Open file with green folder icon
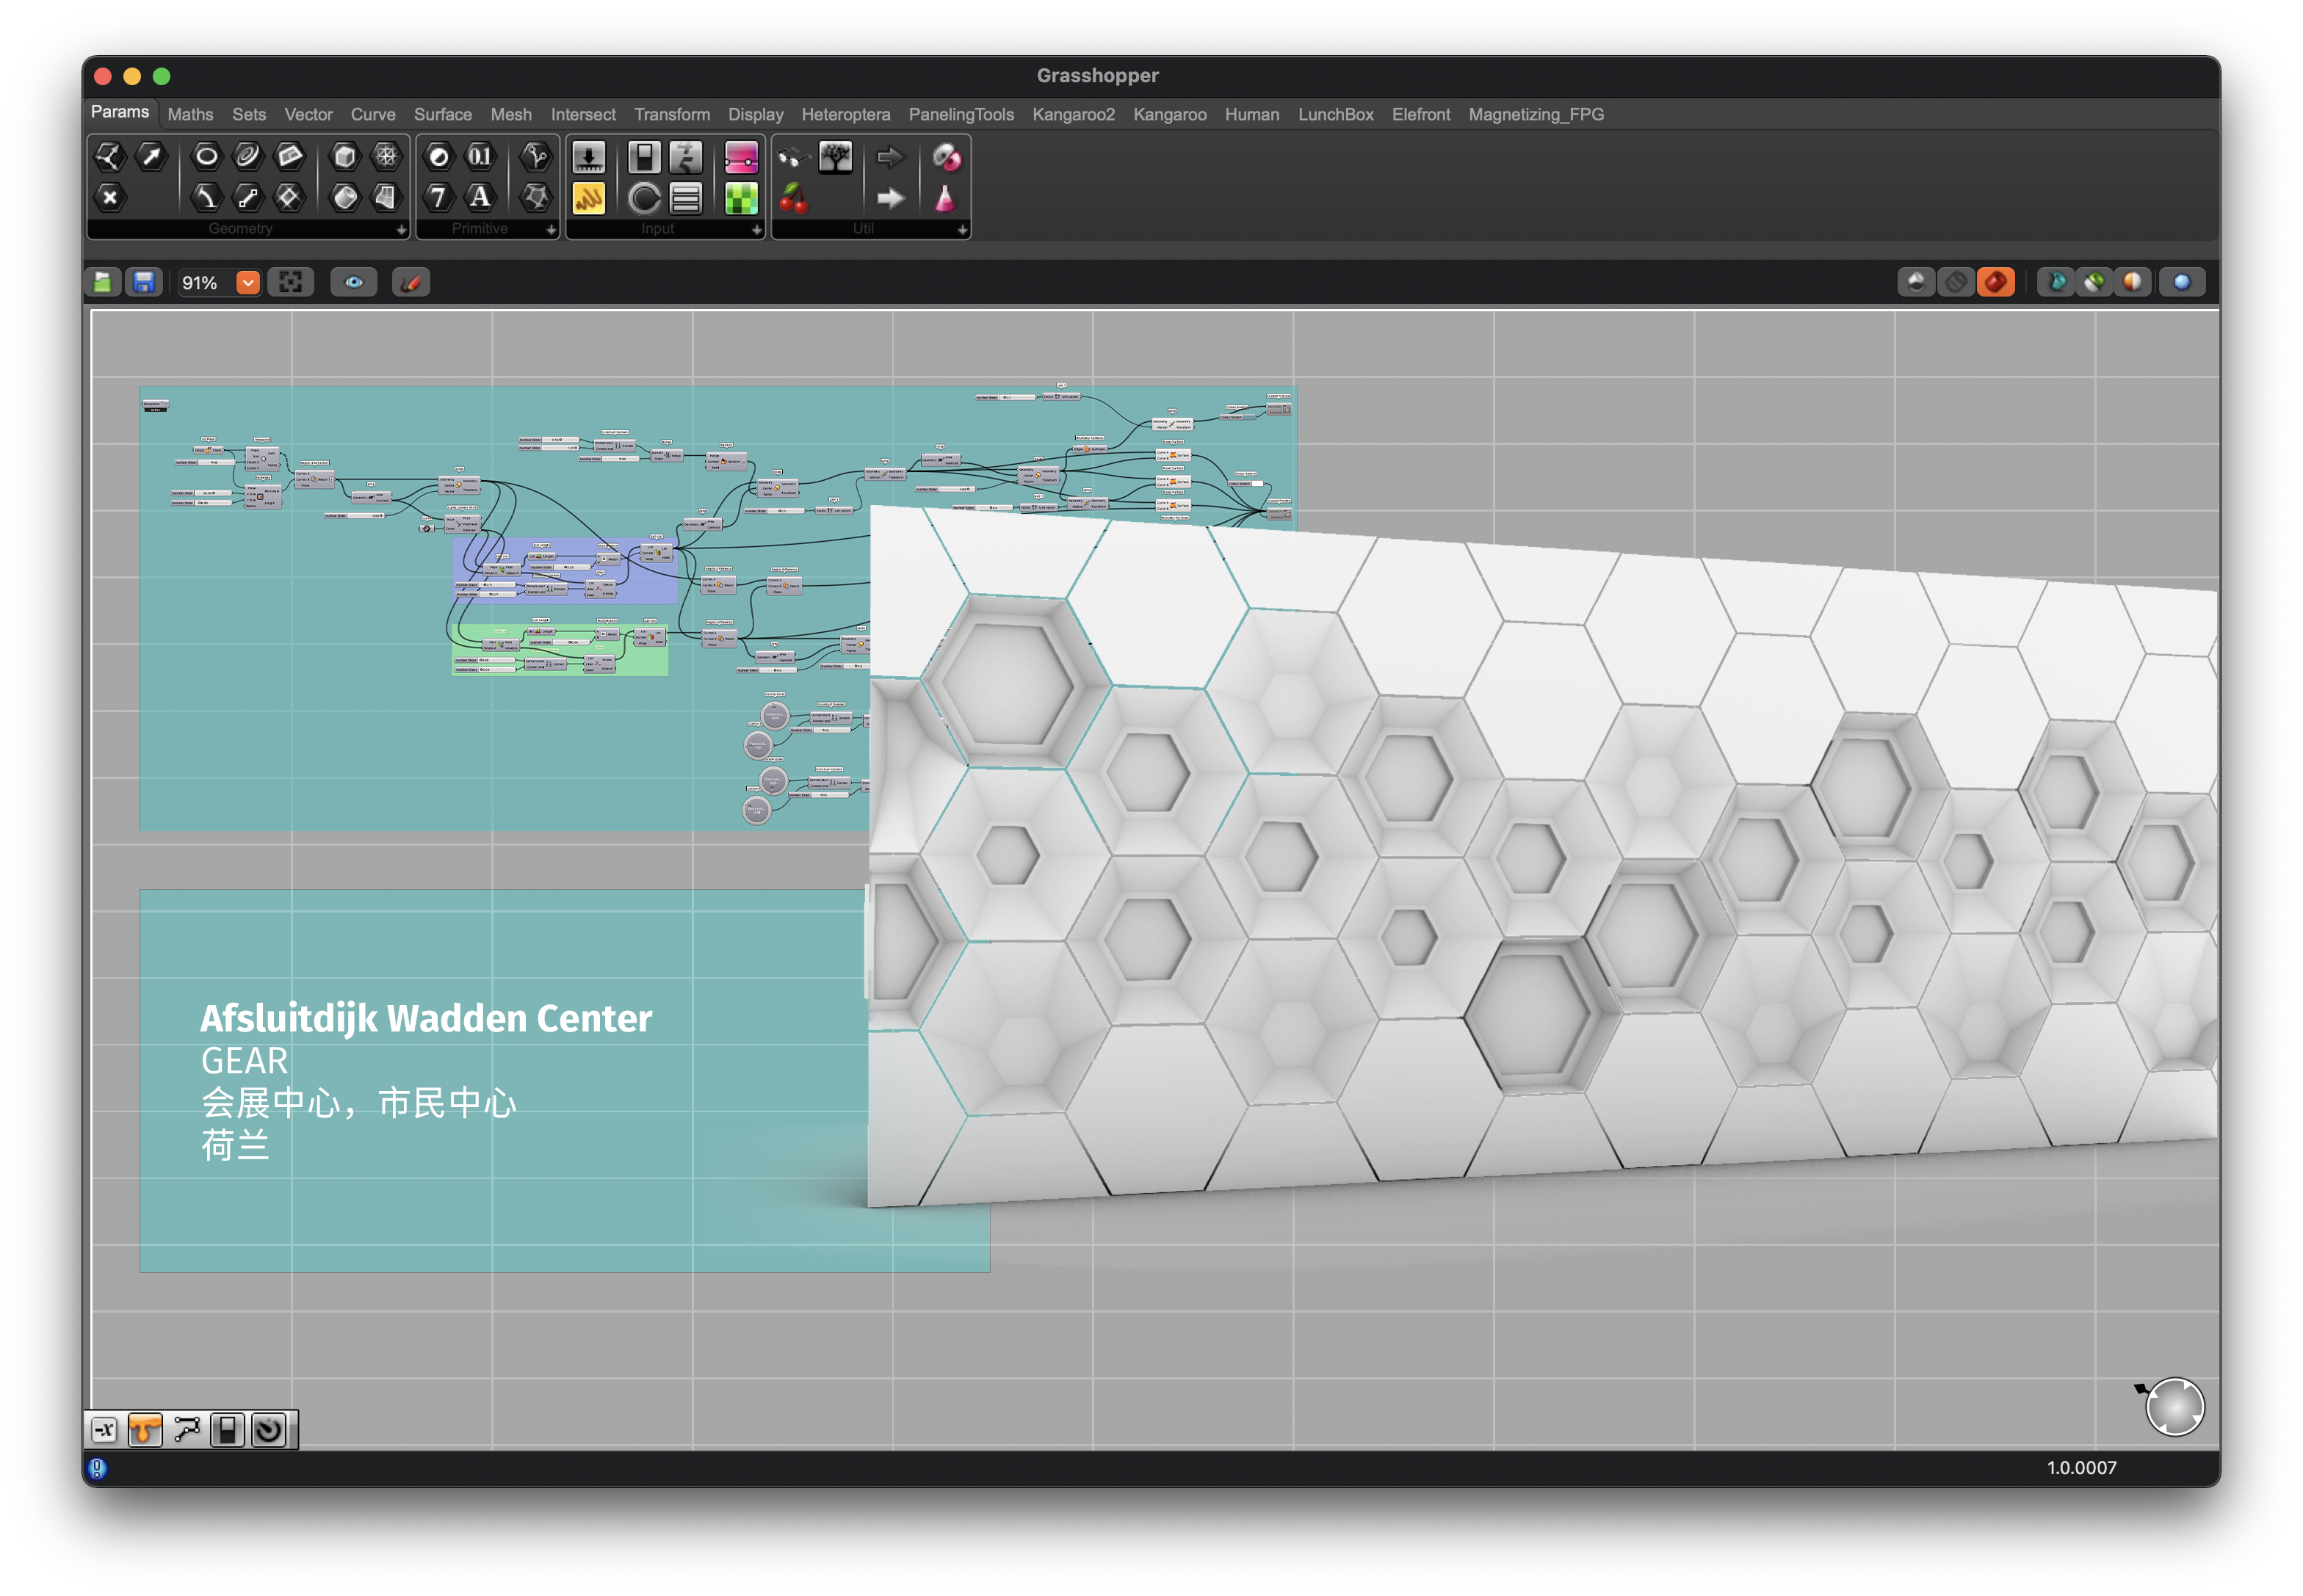The height and width of the screenshot is (1596, 2303). pos(103,283)
